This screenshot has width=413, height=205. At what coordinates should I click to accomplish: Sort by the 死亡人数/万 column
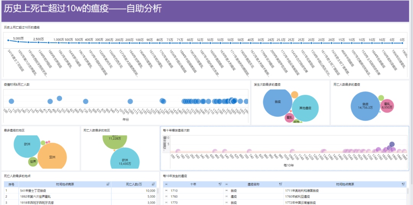pos(153,184)
